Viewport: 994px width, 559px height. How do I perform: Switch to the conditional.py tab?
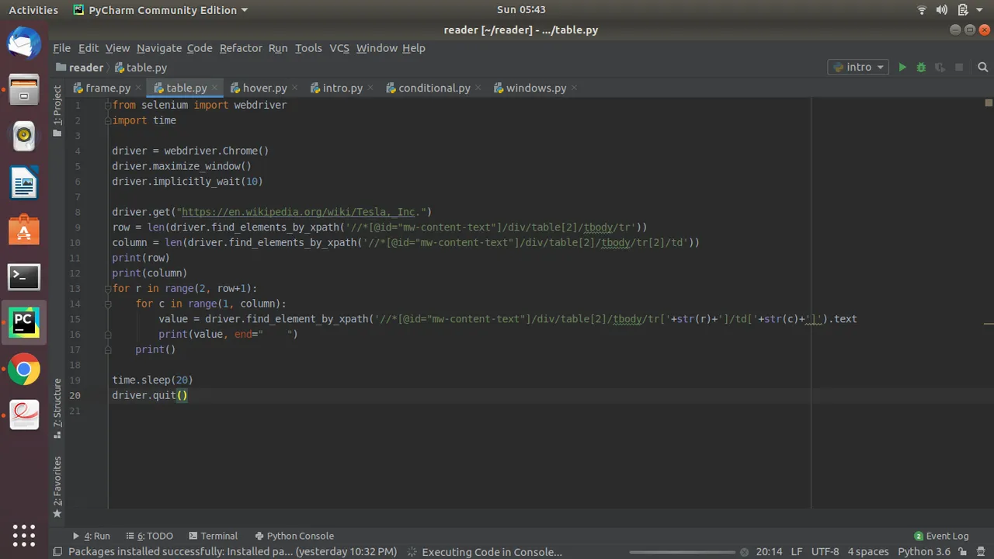tap(434, 88)
